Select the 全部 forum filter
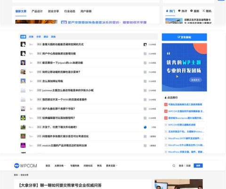This screenshot has height=189, width=226. (23, 37)
